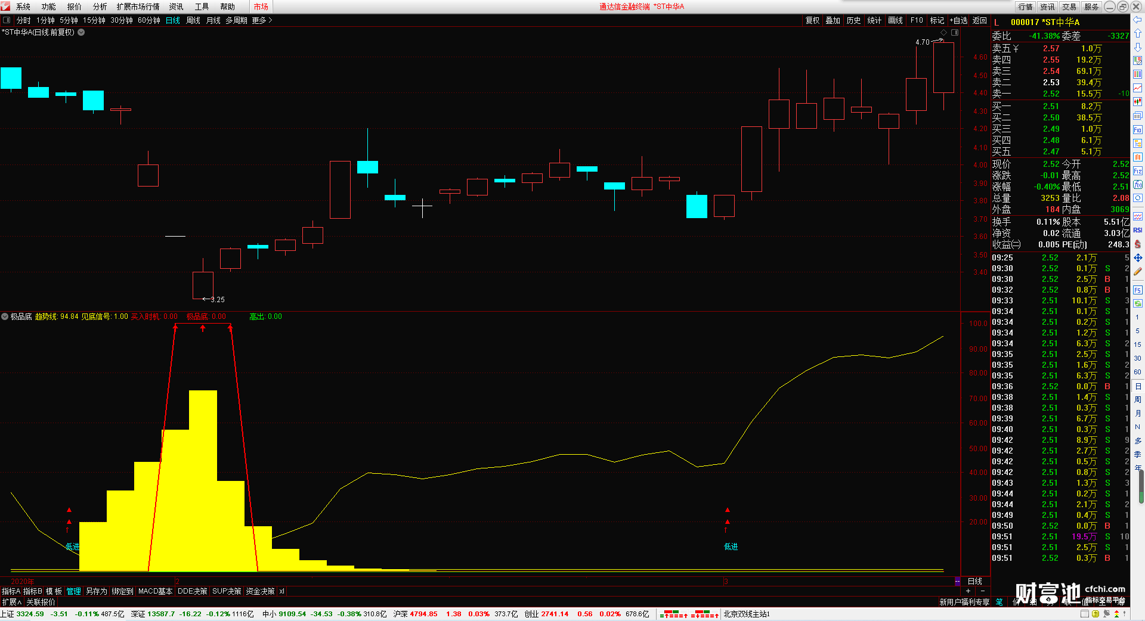Screen dimensions: 1145x621
Task: Open the 系统 menu
Action: 23,7
